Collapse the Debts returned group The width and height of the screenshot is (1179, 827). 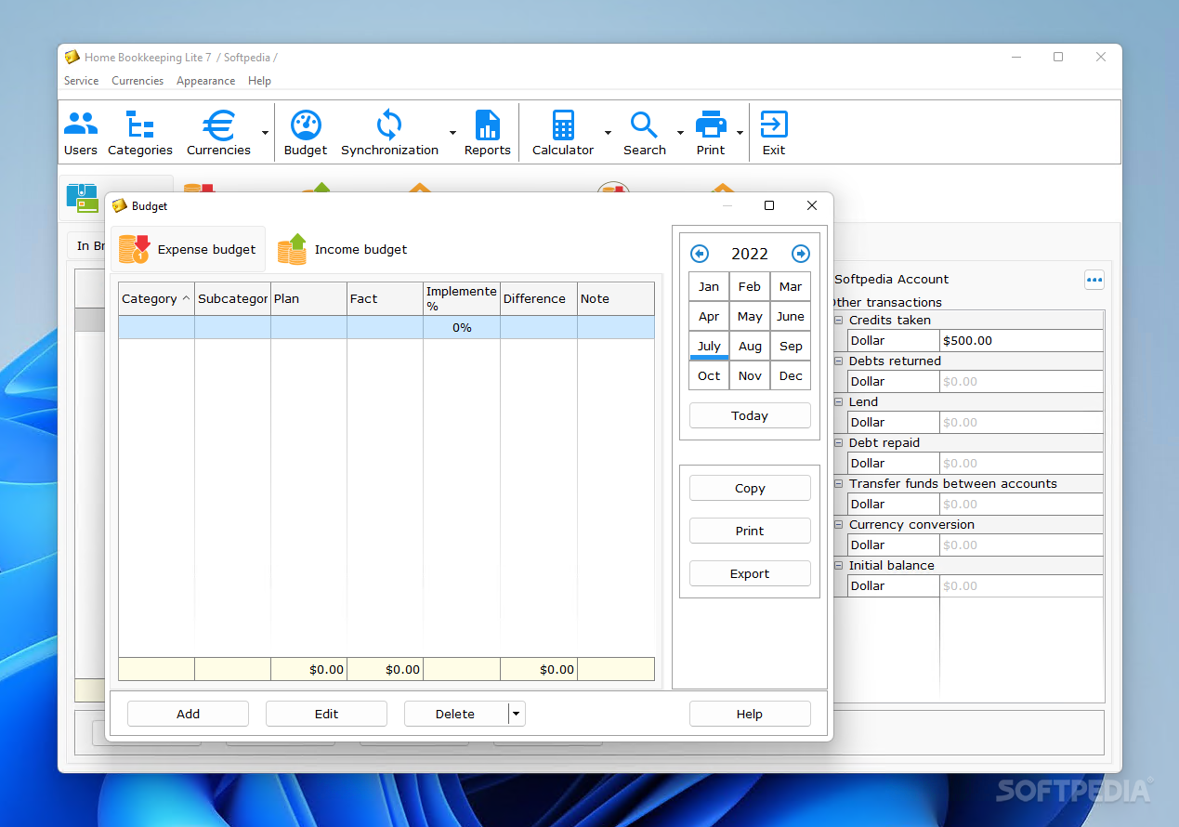pos(839,361)
